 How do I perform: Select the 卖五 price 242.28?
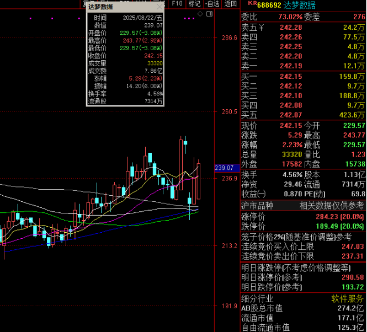pos(291,28)
